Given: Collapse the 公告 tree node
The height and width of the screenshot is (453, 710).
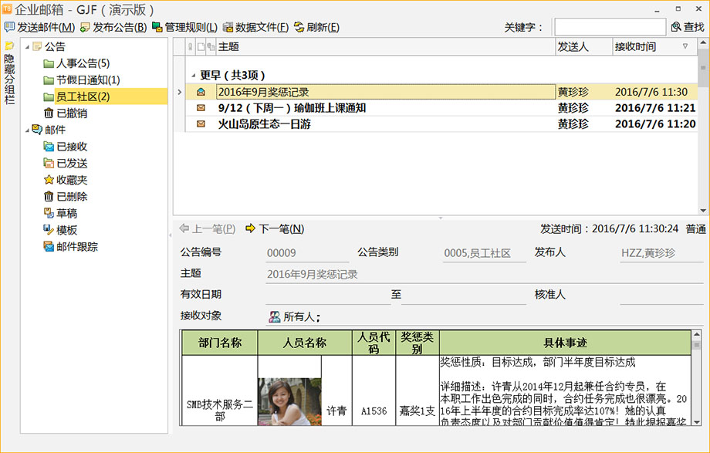Looking at the screenshot, I should [28, 47].
